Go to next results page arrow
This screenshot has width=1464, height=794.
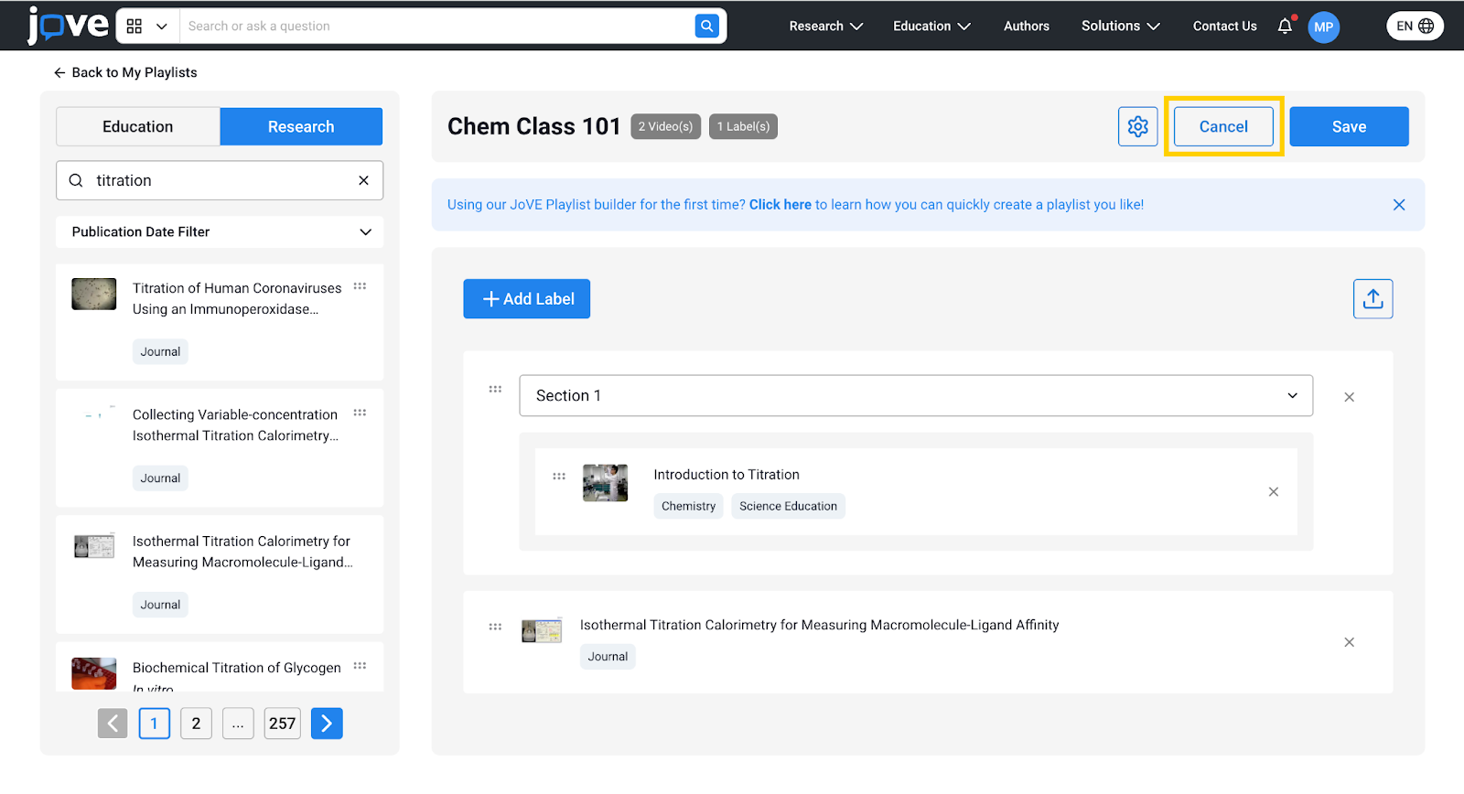pyautogui.click(x=327, y=724)
